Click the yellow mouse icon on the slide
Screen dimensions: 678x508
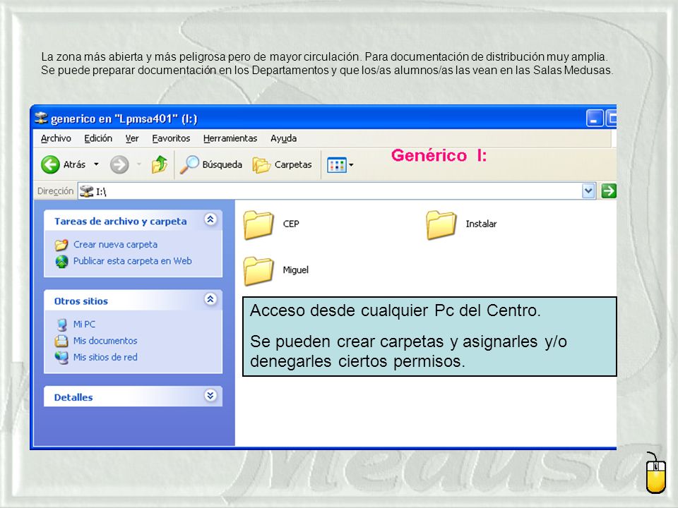[x=655, y=473]
